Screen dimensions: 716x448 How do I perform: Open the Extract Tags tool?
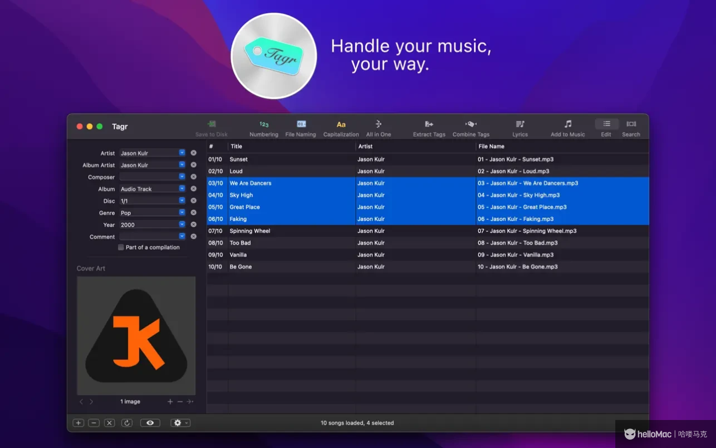coord(429,128)
